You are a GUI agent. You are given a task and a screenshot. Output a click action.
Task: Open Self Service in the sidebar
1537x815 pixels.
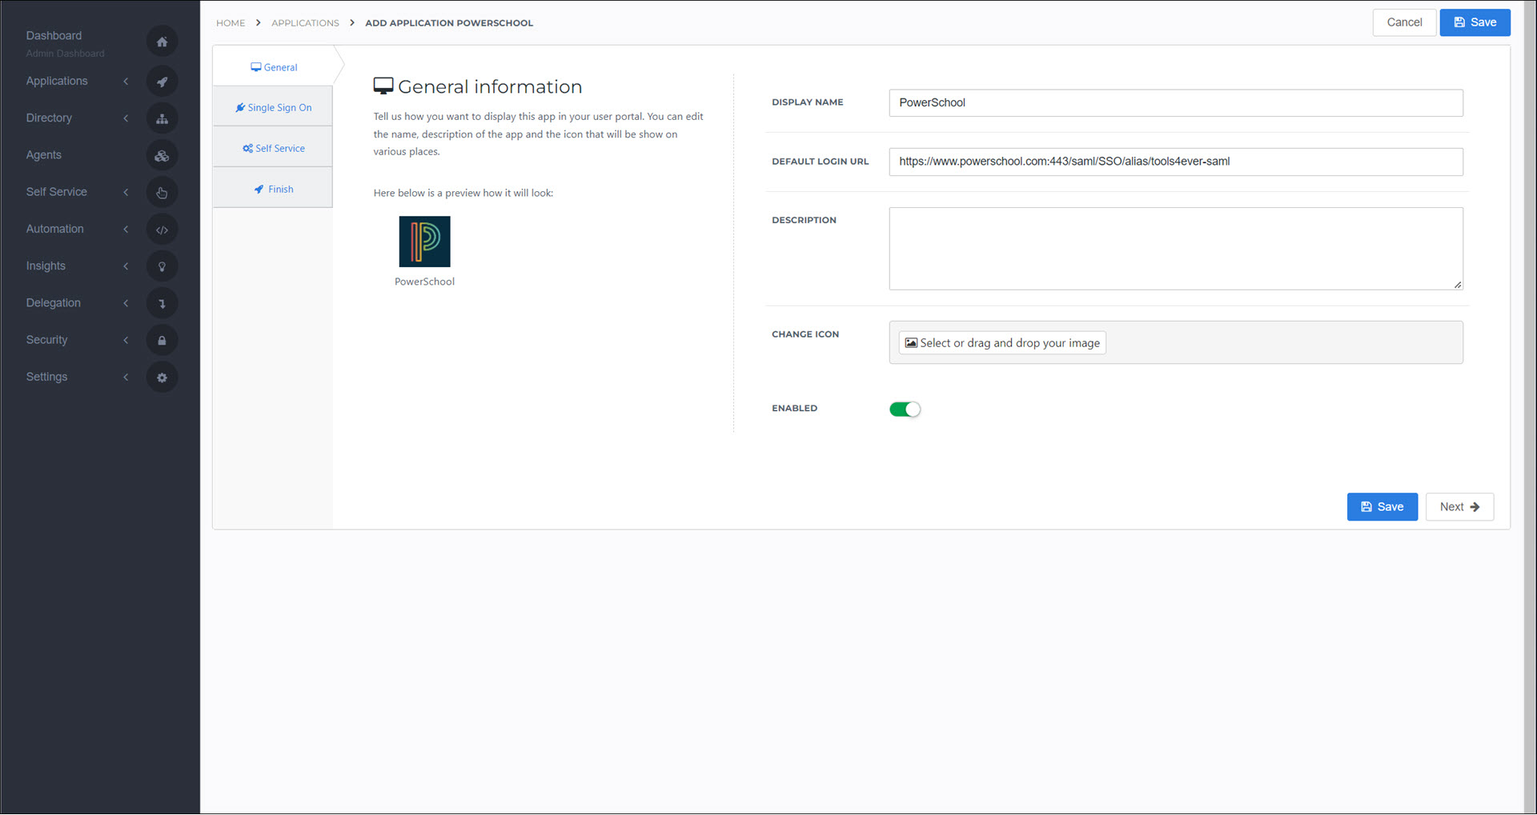click(x=56, y=192)
